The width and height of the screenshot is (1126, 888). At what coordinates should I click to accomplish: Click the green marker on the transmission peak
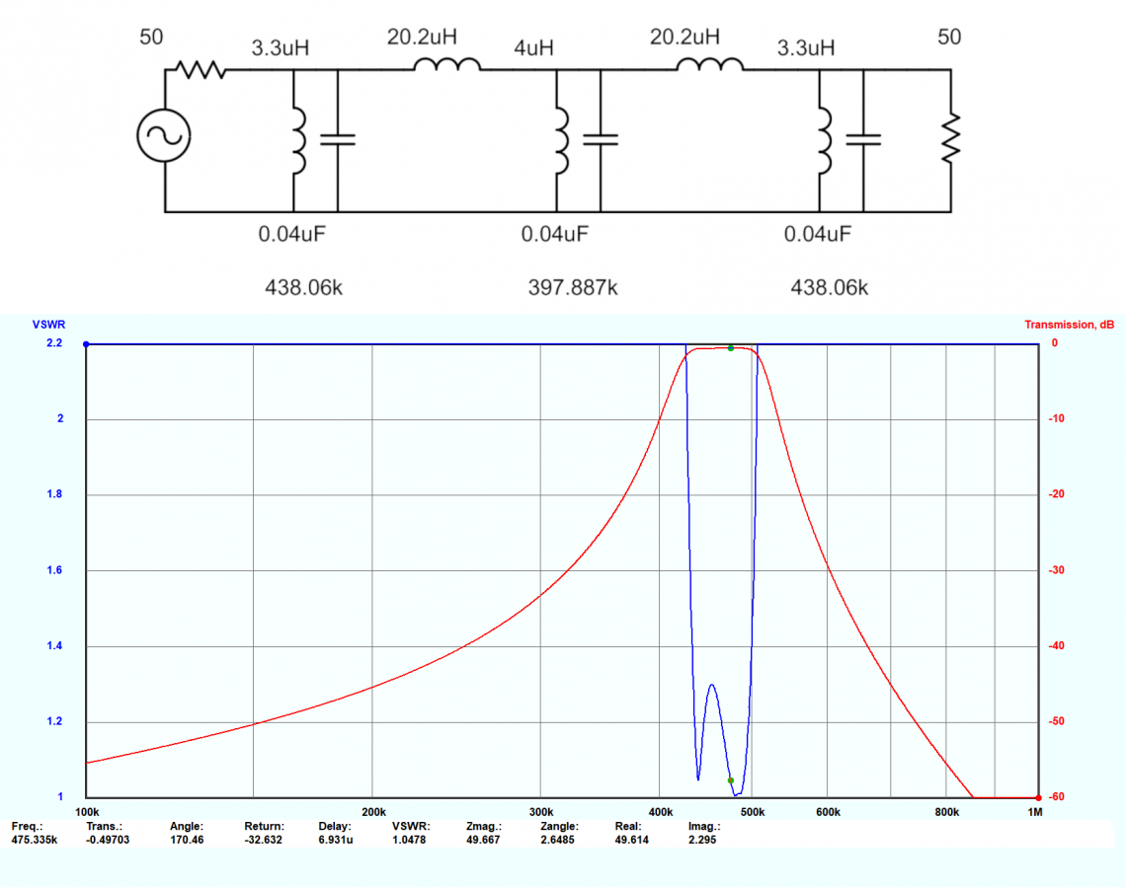731,348
